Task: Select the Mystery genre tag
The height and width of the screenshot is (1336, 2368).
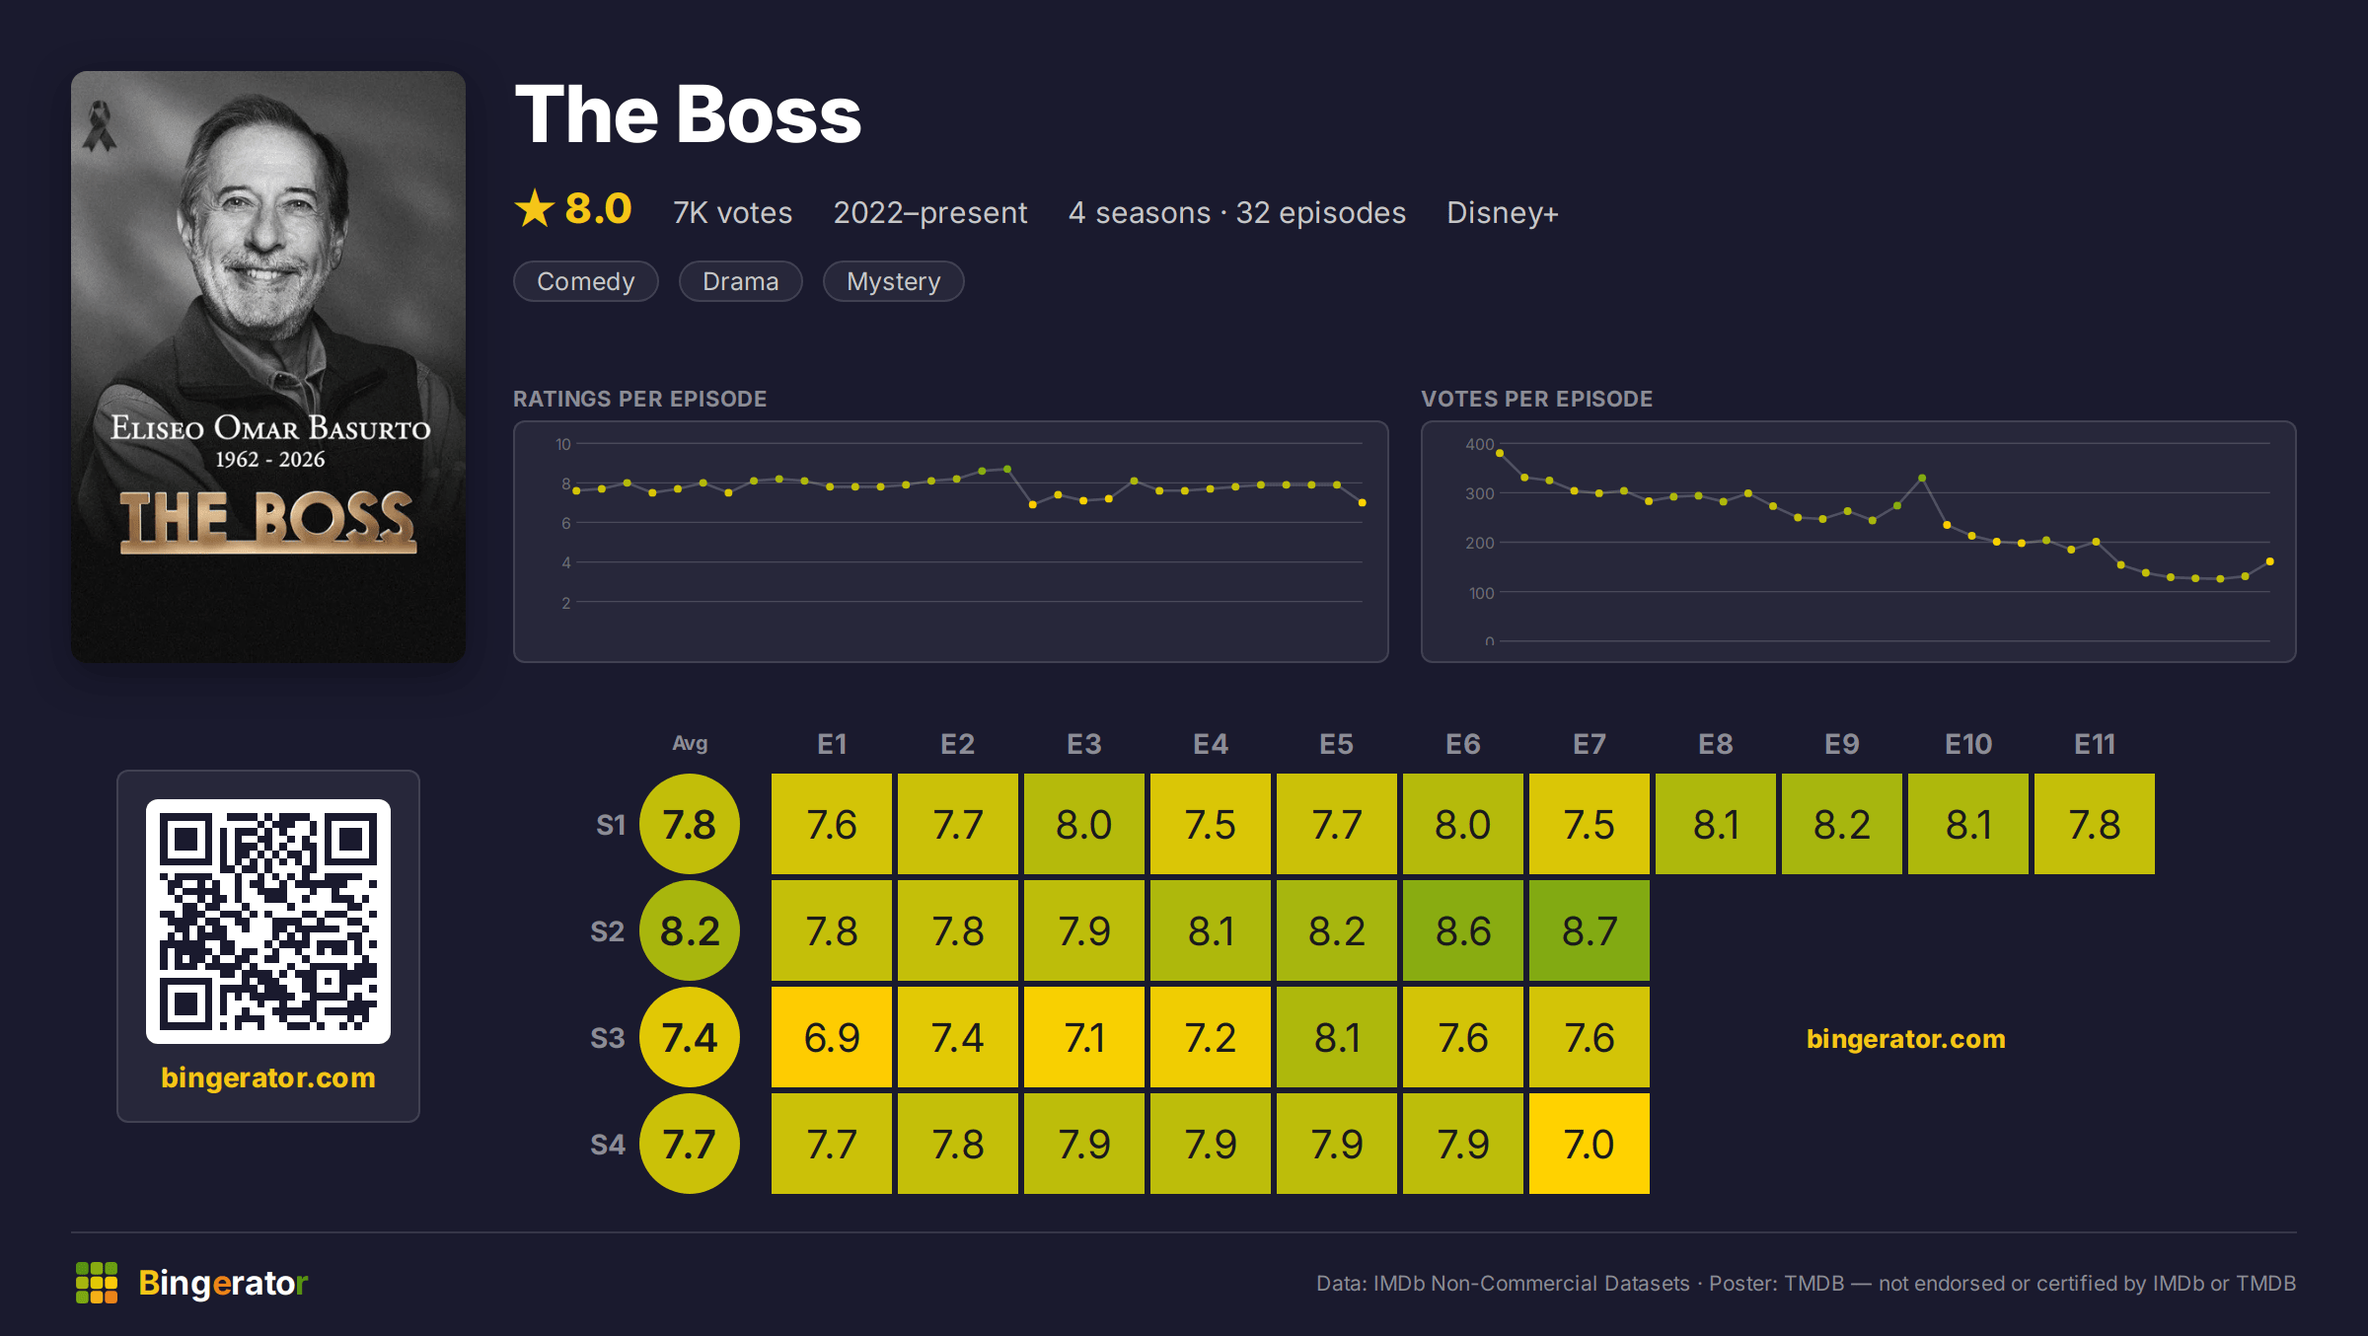Action: tap(894, 281)
